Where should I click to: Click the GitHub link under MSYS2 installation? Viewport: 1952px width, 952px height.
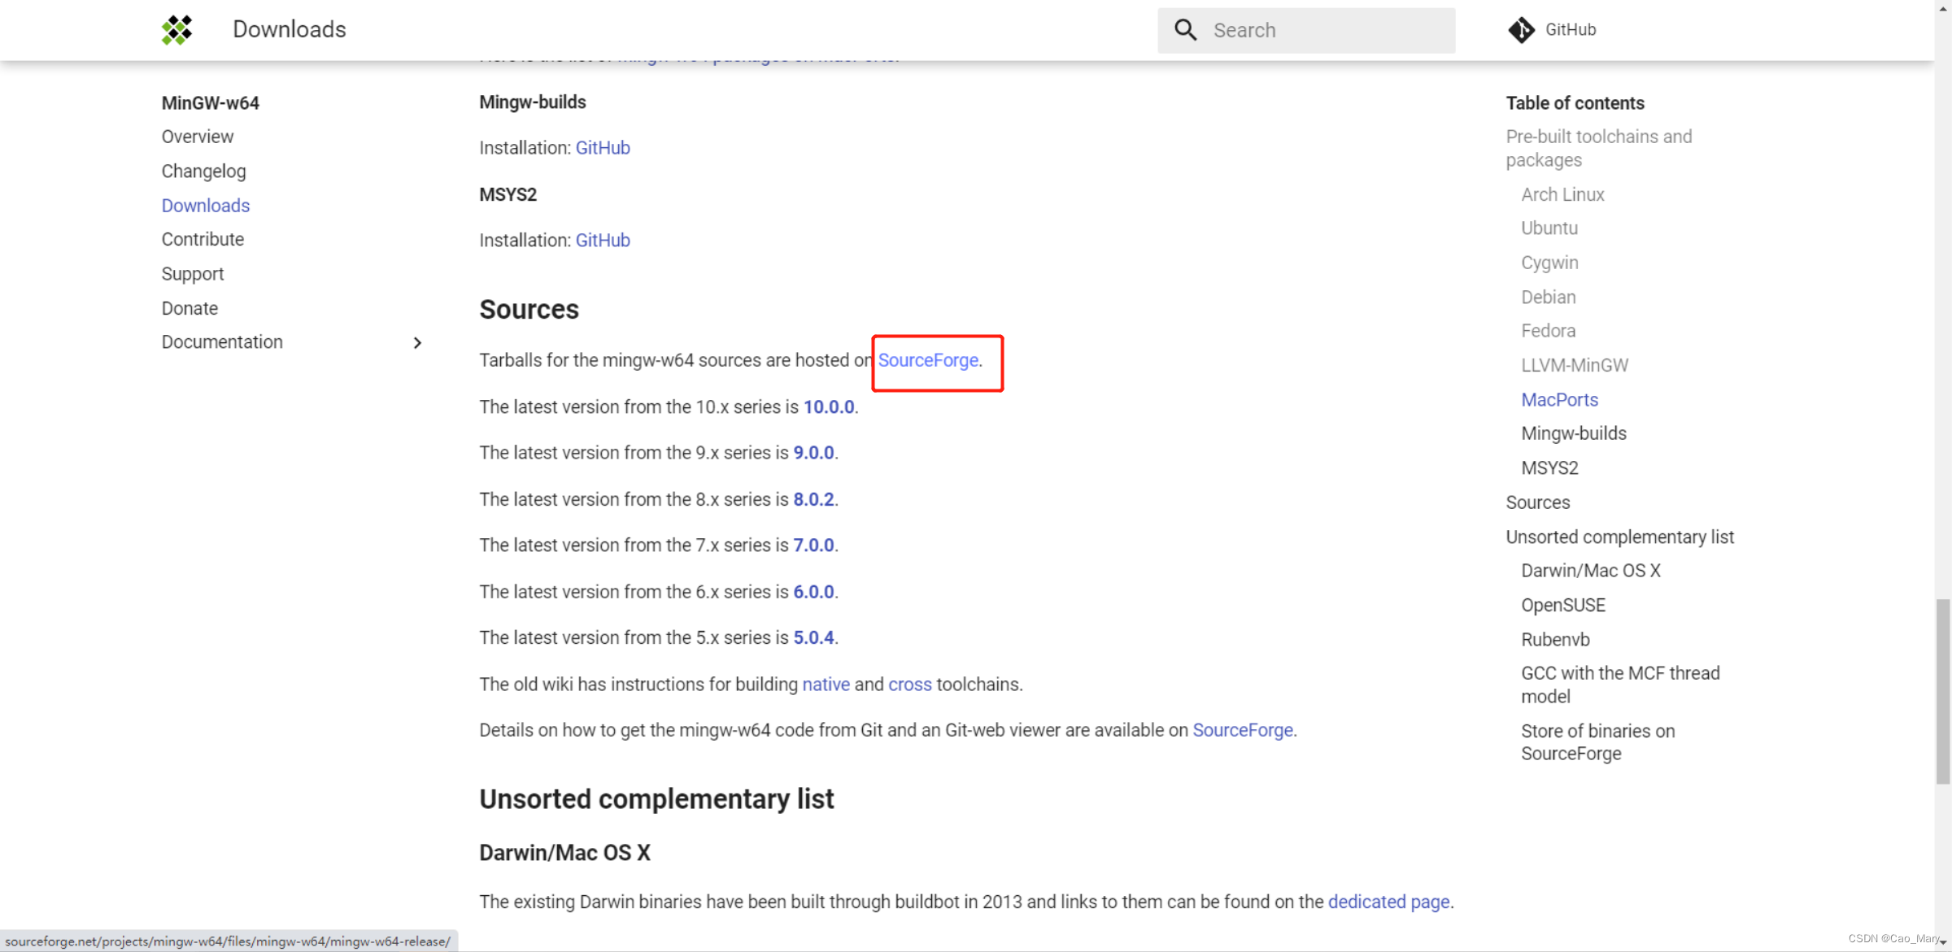coord(603,240)
